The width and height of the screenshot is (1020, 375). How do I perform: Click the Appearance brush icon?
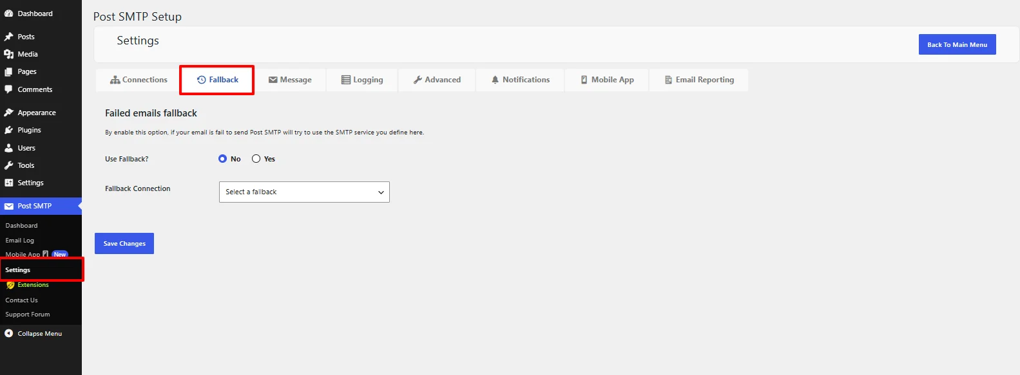(9, 113)
